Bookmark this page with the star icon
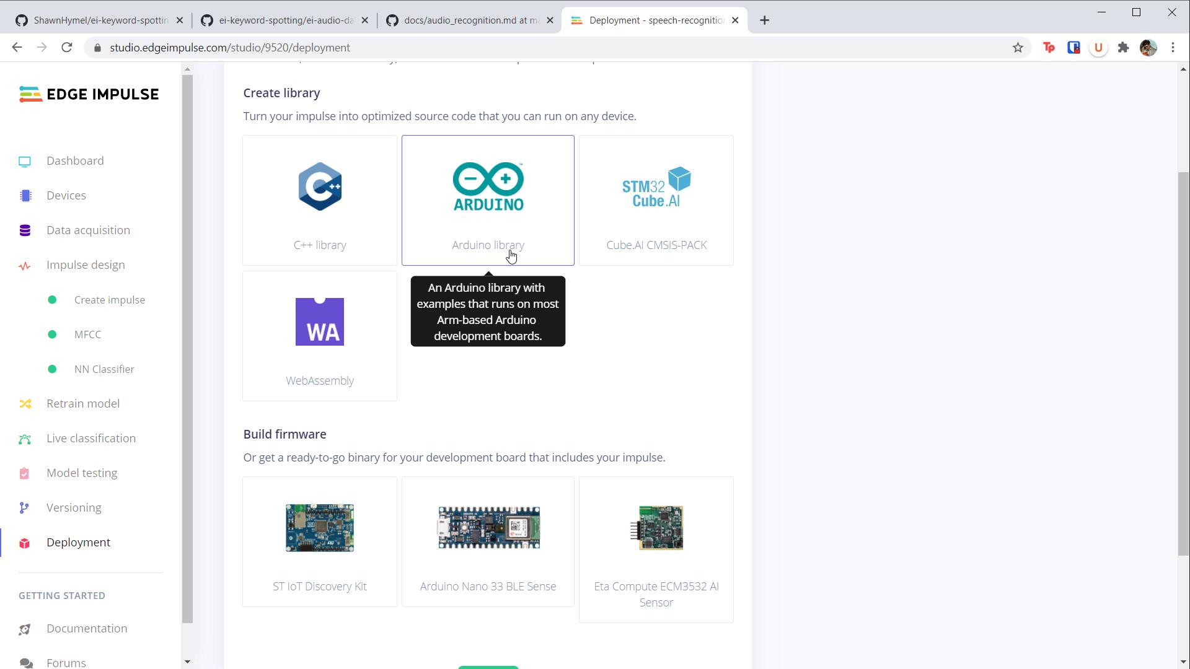Viewport: 1190px width, 669px height. click(x=1018, y=48)
